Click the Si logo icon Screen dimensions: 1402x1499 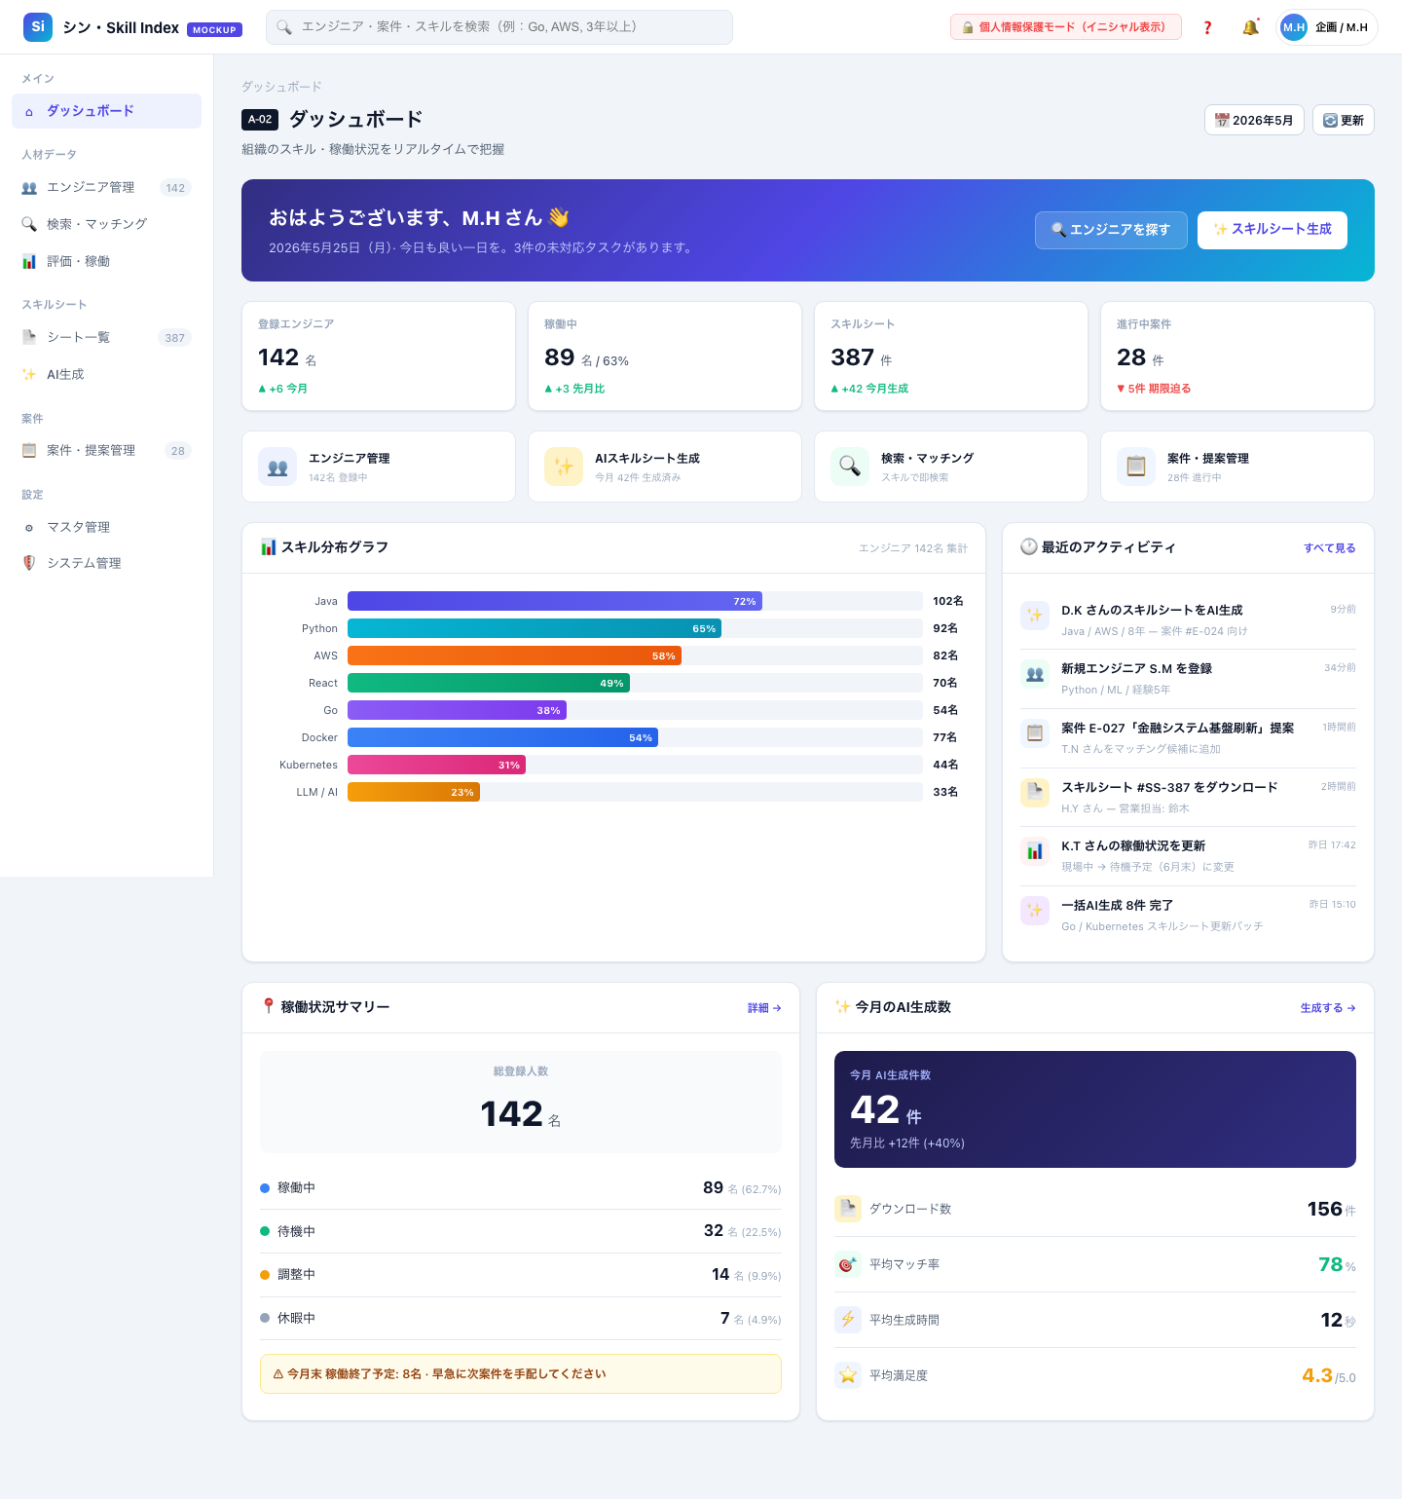tap(38, 27)
